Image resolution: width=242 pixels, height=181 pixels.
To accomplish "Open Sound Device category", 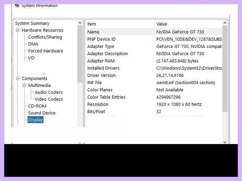I will pyautogui.click(x=42, y=113).
